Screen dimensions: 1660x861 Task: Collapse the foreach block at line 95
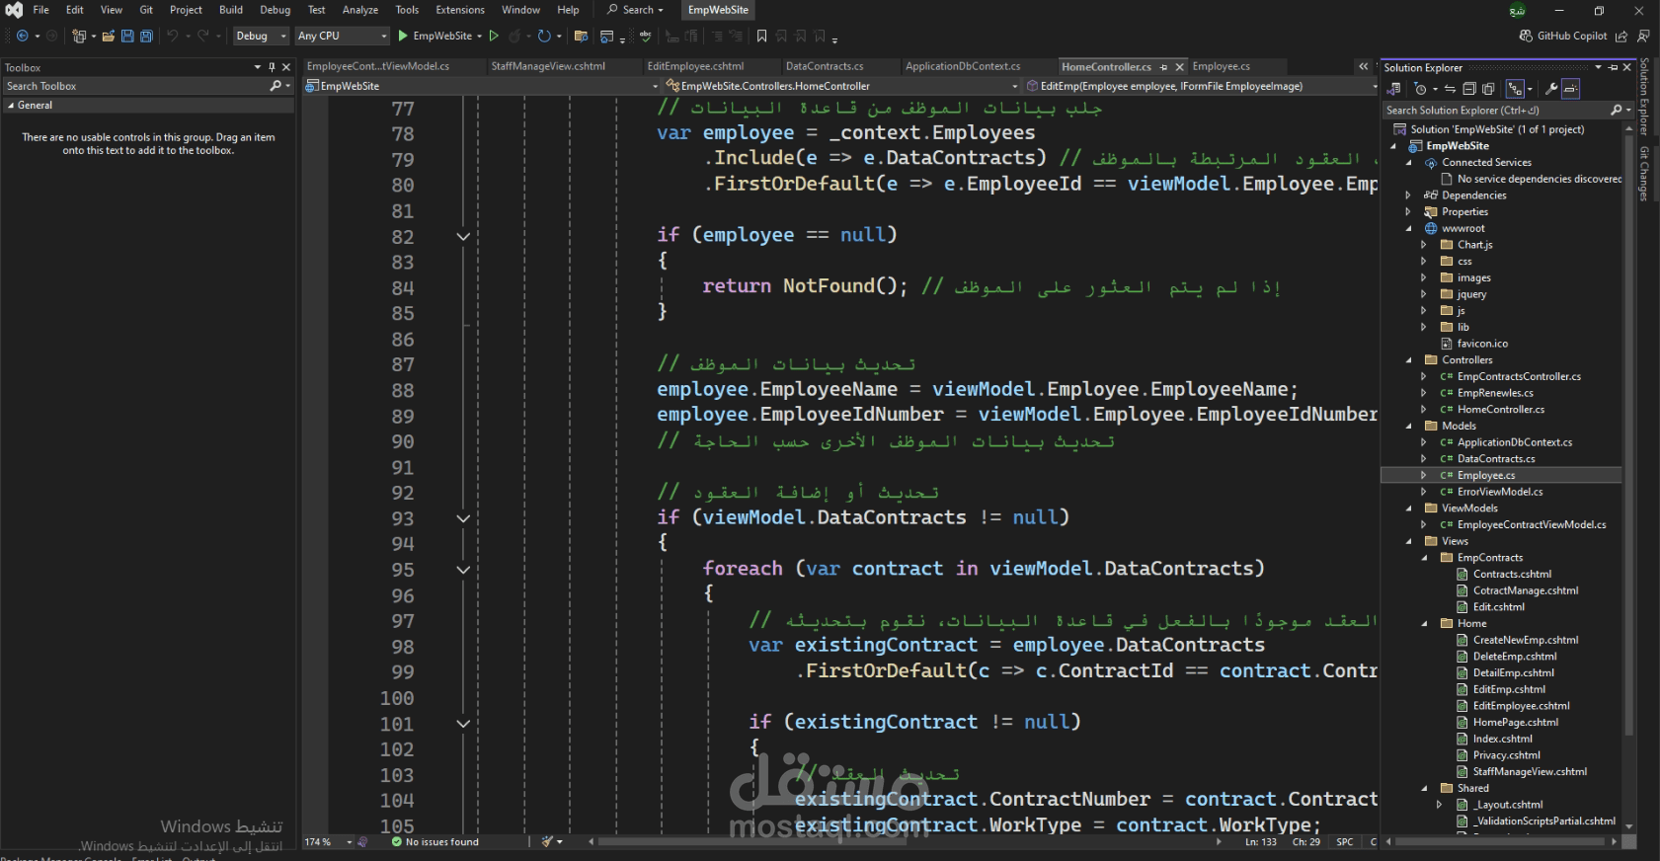(x=463, y=570)
